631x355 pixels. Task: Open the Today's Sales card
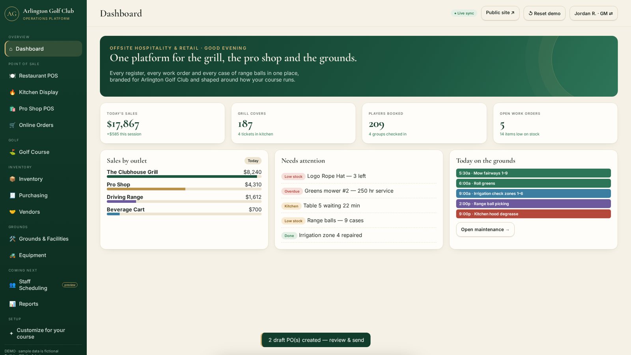162,123
